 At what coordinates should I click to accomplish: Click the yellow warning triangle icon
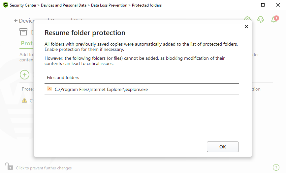click(x=24, y=100)
